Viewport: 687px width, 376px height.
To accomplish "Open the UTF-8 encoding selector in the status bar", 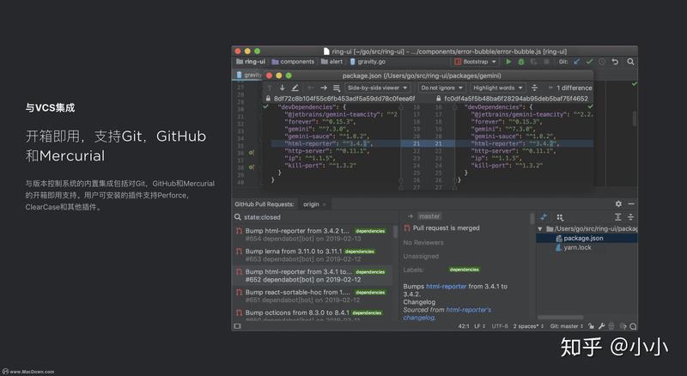I will pyautogui.click(x=500, y=326).
